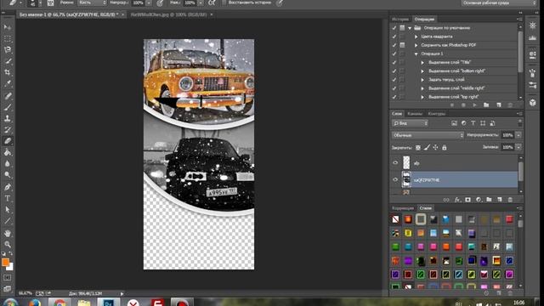Filter layers by type (T) icon
Viewport: 544px width, 306px height.
[x=473, y=123]
